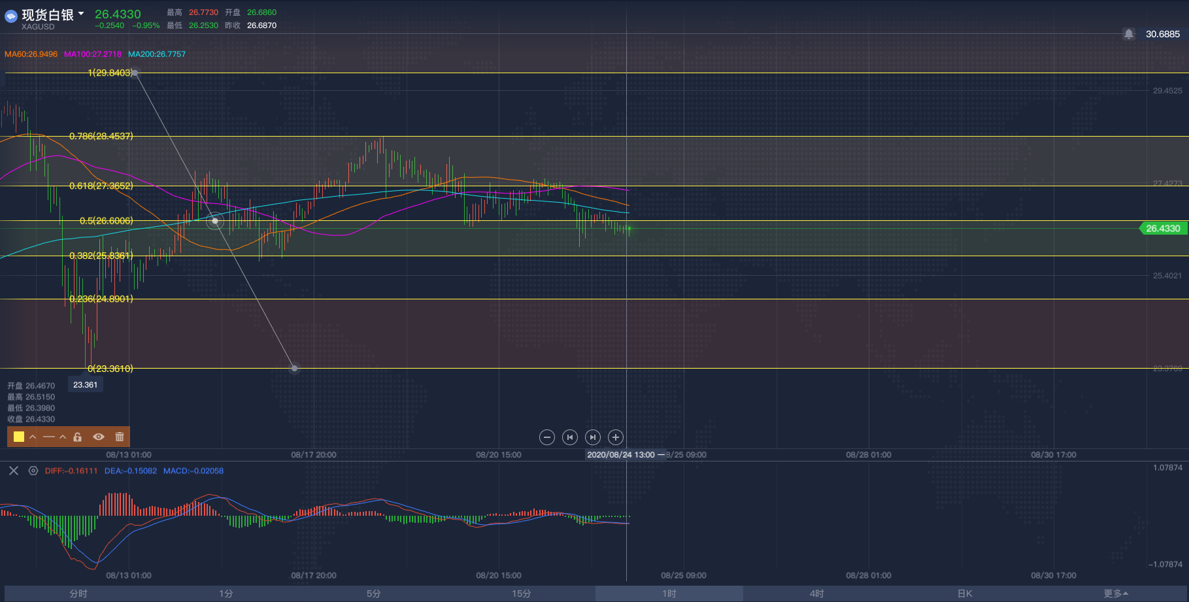Expand the line style chevron

pyautogui.click(x=63, y=437)
